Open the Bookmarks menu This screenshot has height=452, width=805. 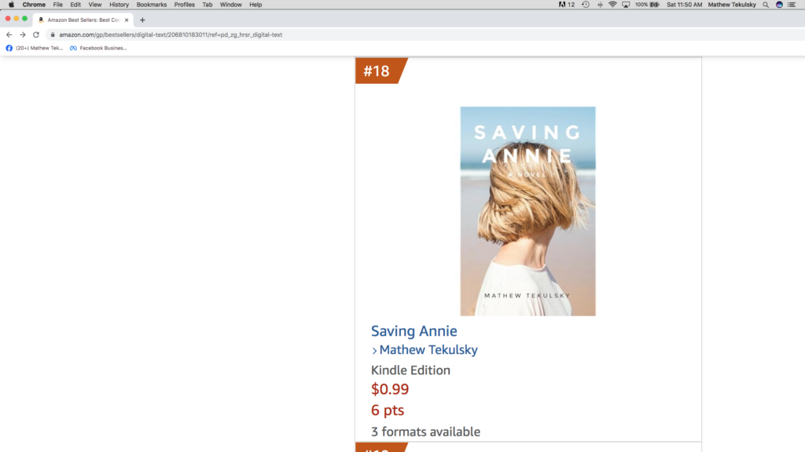point(152,5)
